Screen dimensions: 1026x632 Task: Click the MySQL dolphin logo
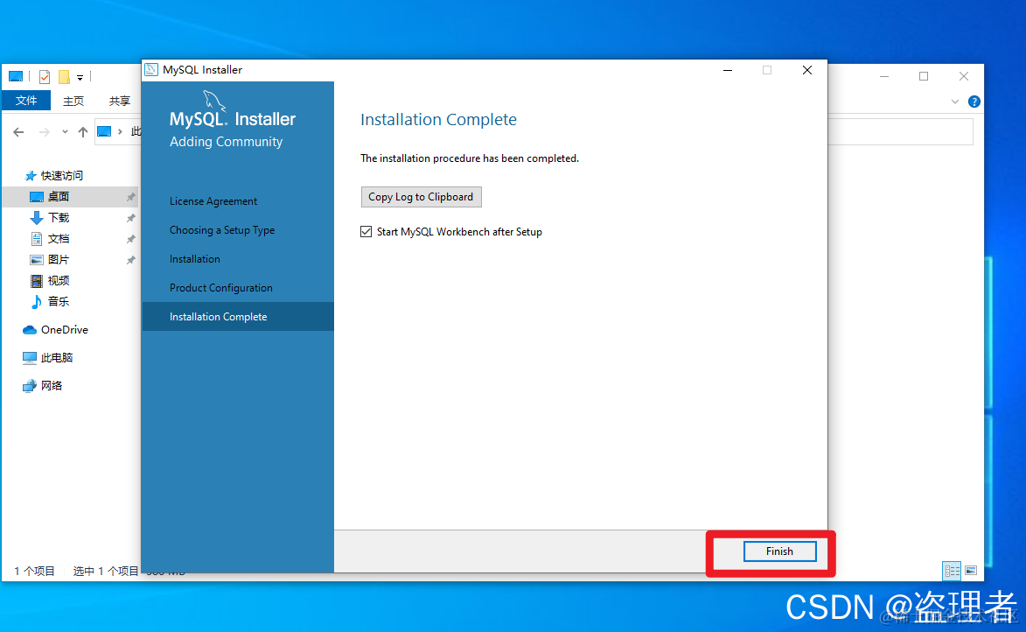point(214,100)
